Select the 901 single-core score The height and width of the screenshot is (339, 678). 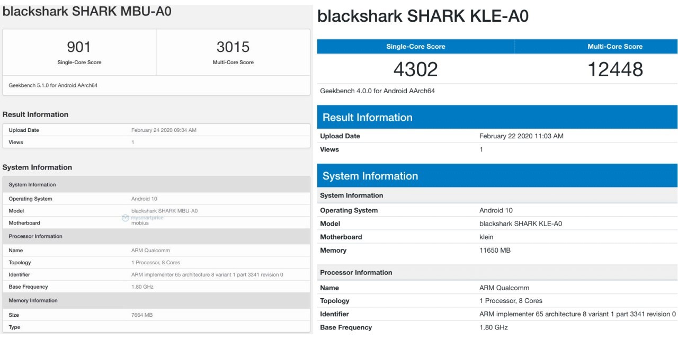(79, 47)
